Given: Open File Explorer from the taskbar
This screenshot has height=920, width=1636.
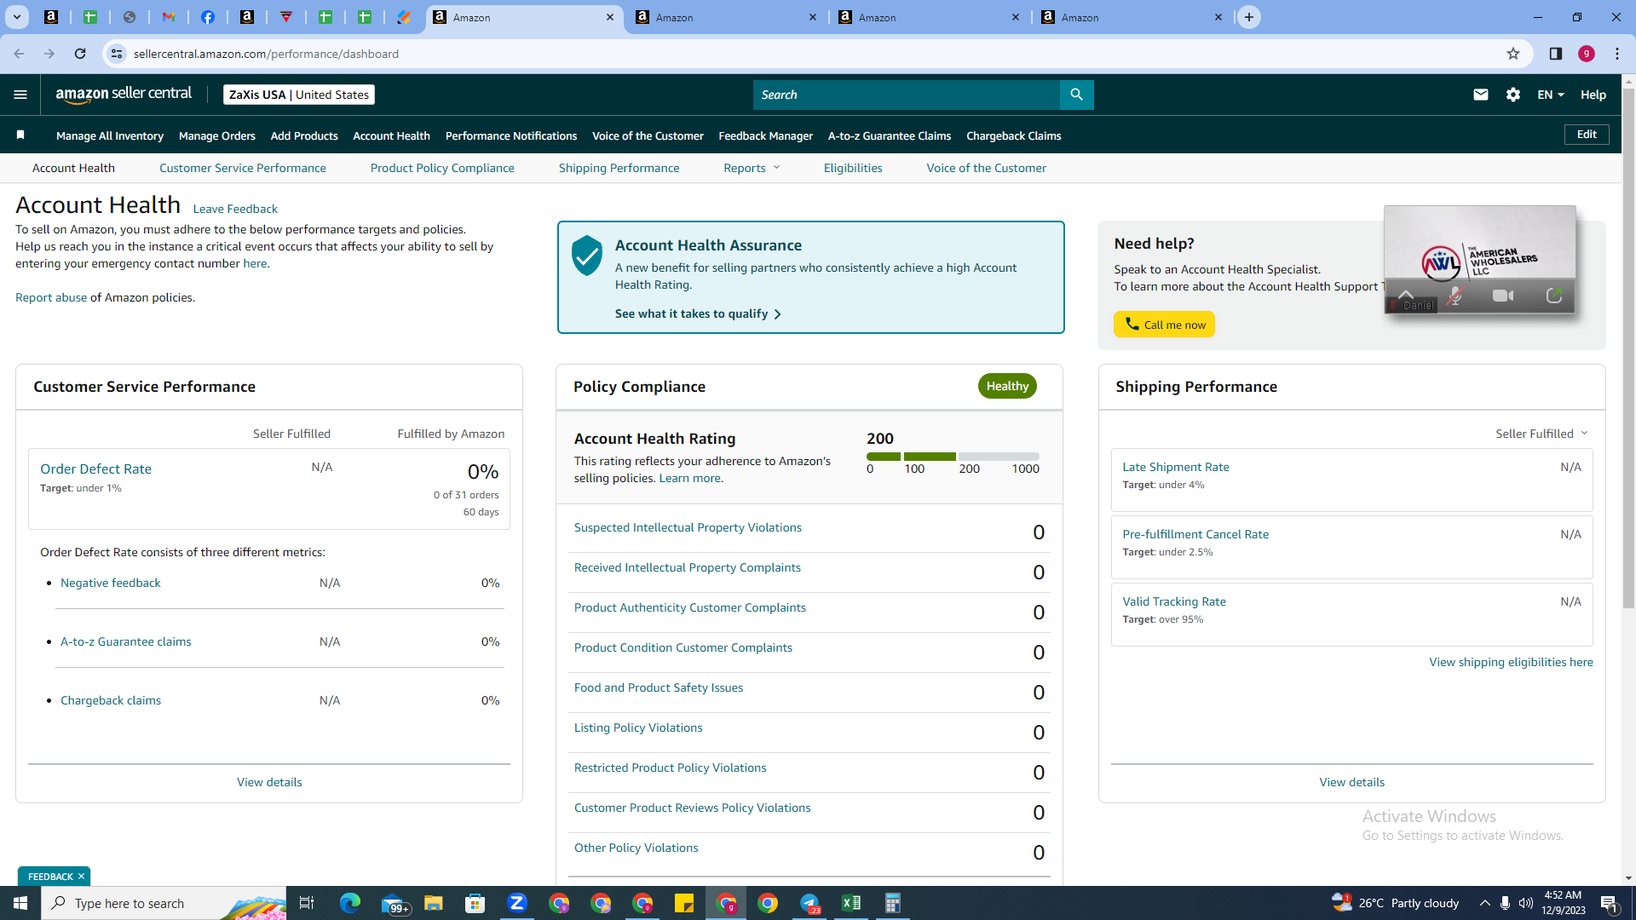Looking at the screenshot, I should tap(434, 903).
